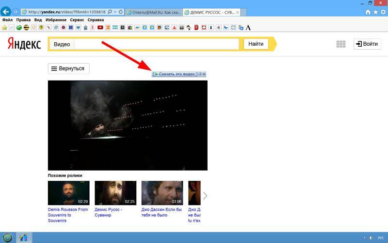Open favorites with the star icon

click(x=375, y=12)
